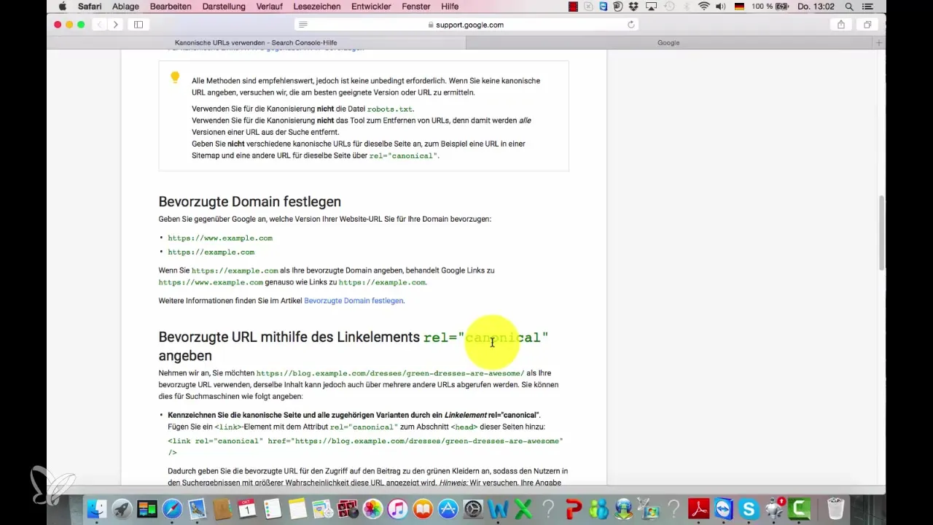Click the robots.txt code text

[390, 109]
